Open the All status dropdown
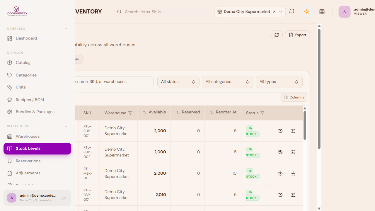The image size is (375, 211). coord(178,82)
